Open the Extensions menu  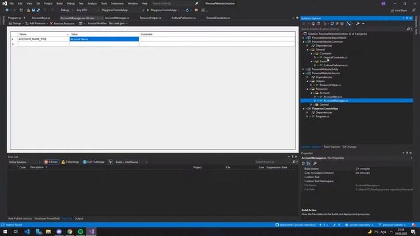tap(117, 3)
